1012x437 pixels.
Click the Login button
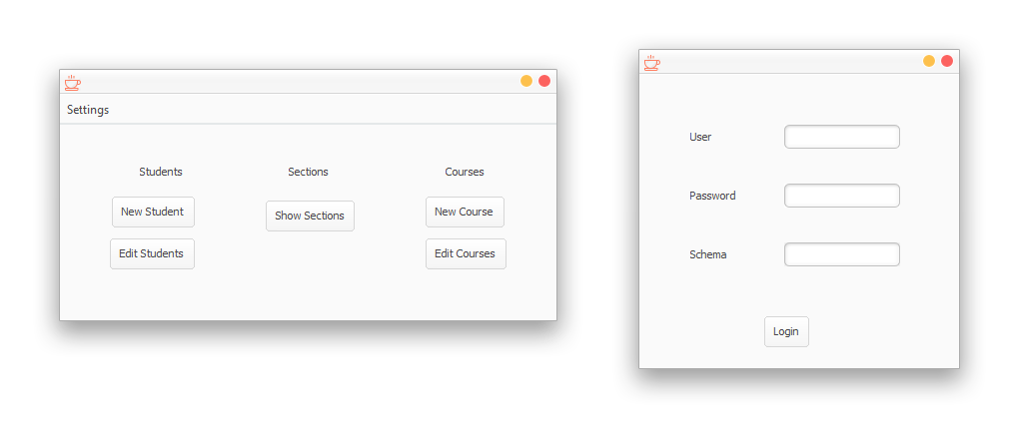pos(786,332)
